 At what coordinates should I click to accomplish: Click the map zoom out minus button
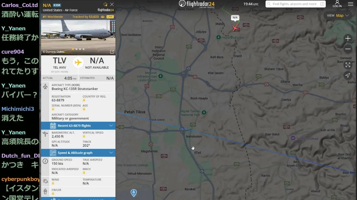pos(348,49)
